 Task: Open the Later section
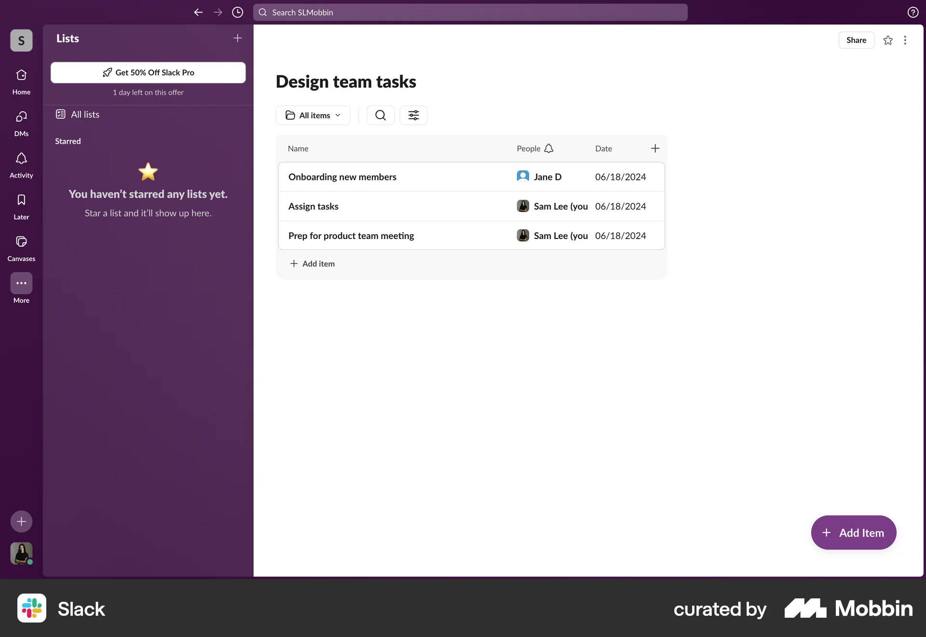21,206
